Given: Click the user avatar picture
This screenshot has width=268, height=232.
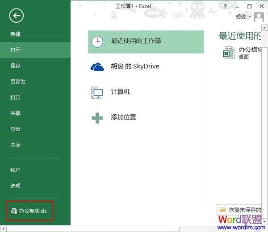Looking at the screenshot, I should [x=259, y=17].
